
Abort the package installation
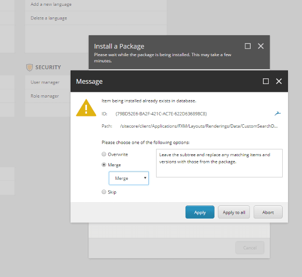[268, 212]
